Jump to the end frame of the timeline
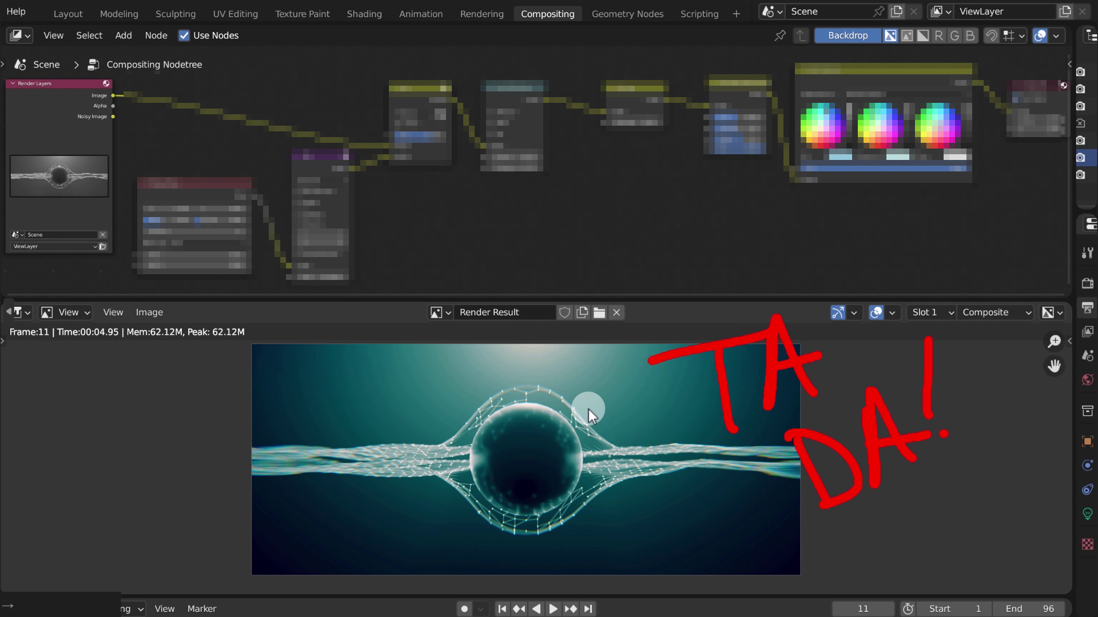1098x617 pixels. click(588, 609)
